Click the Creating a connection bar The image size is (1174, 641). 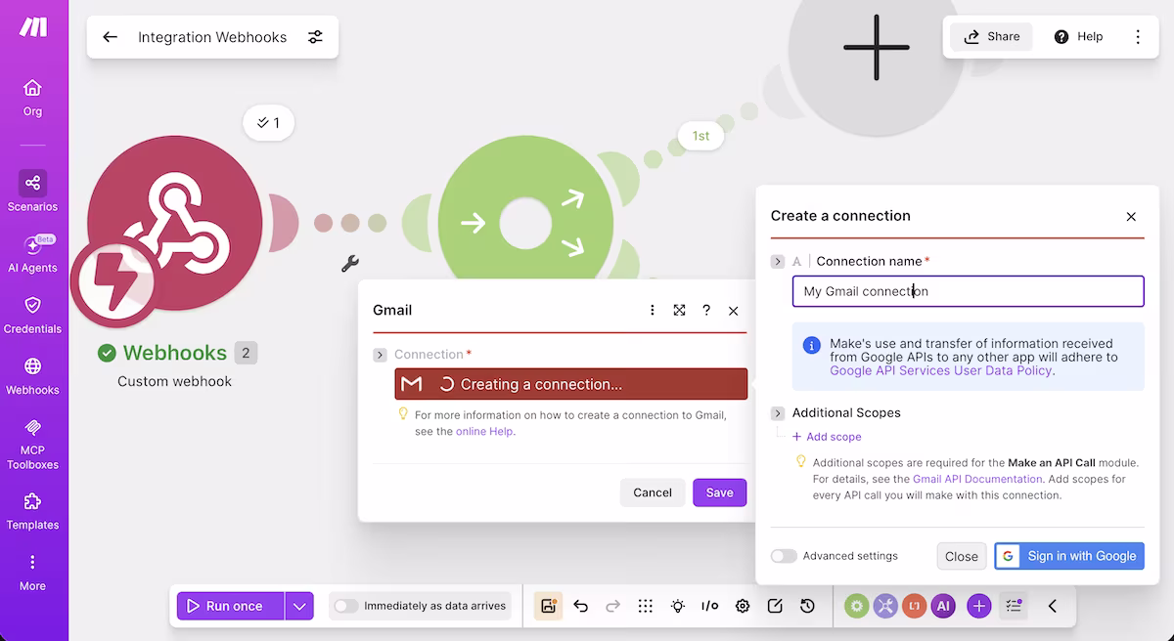(570, 384)
